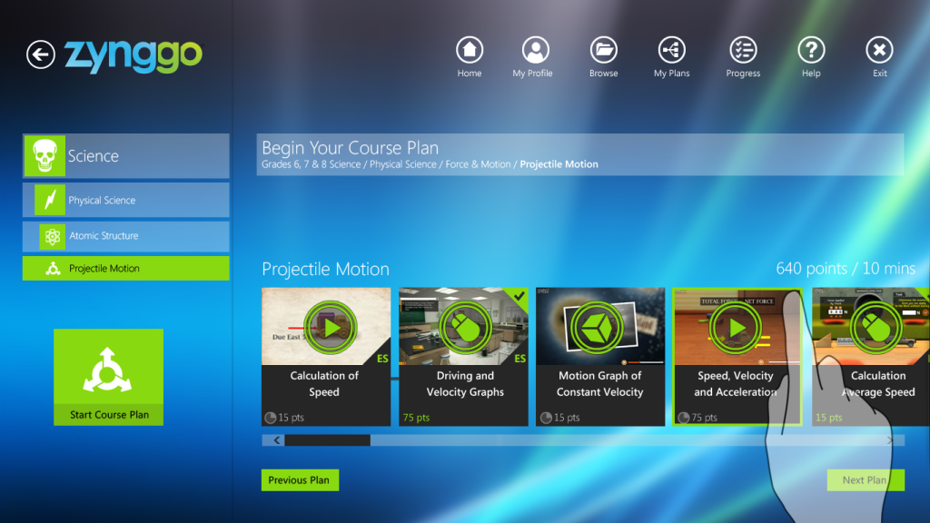The height and width of the screenshot is (523, 930).
Task: Start the course plan
Action: point(109,377)
